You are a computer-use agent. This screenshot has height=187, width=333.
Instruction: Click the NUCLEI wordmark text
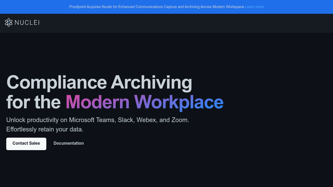coord(27,23)
